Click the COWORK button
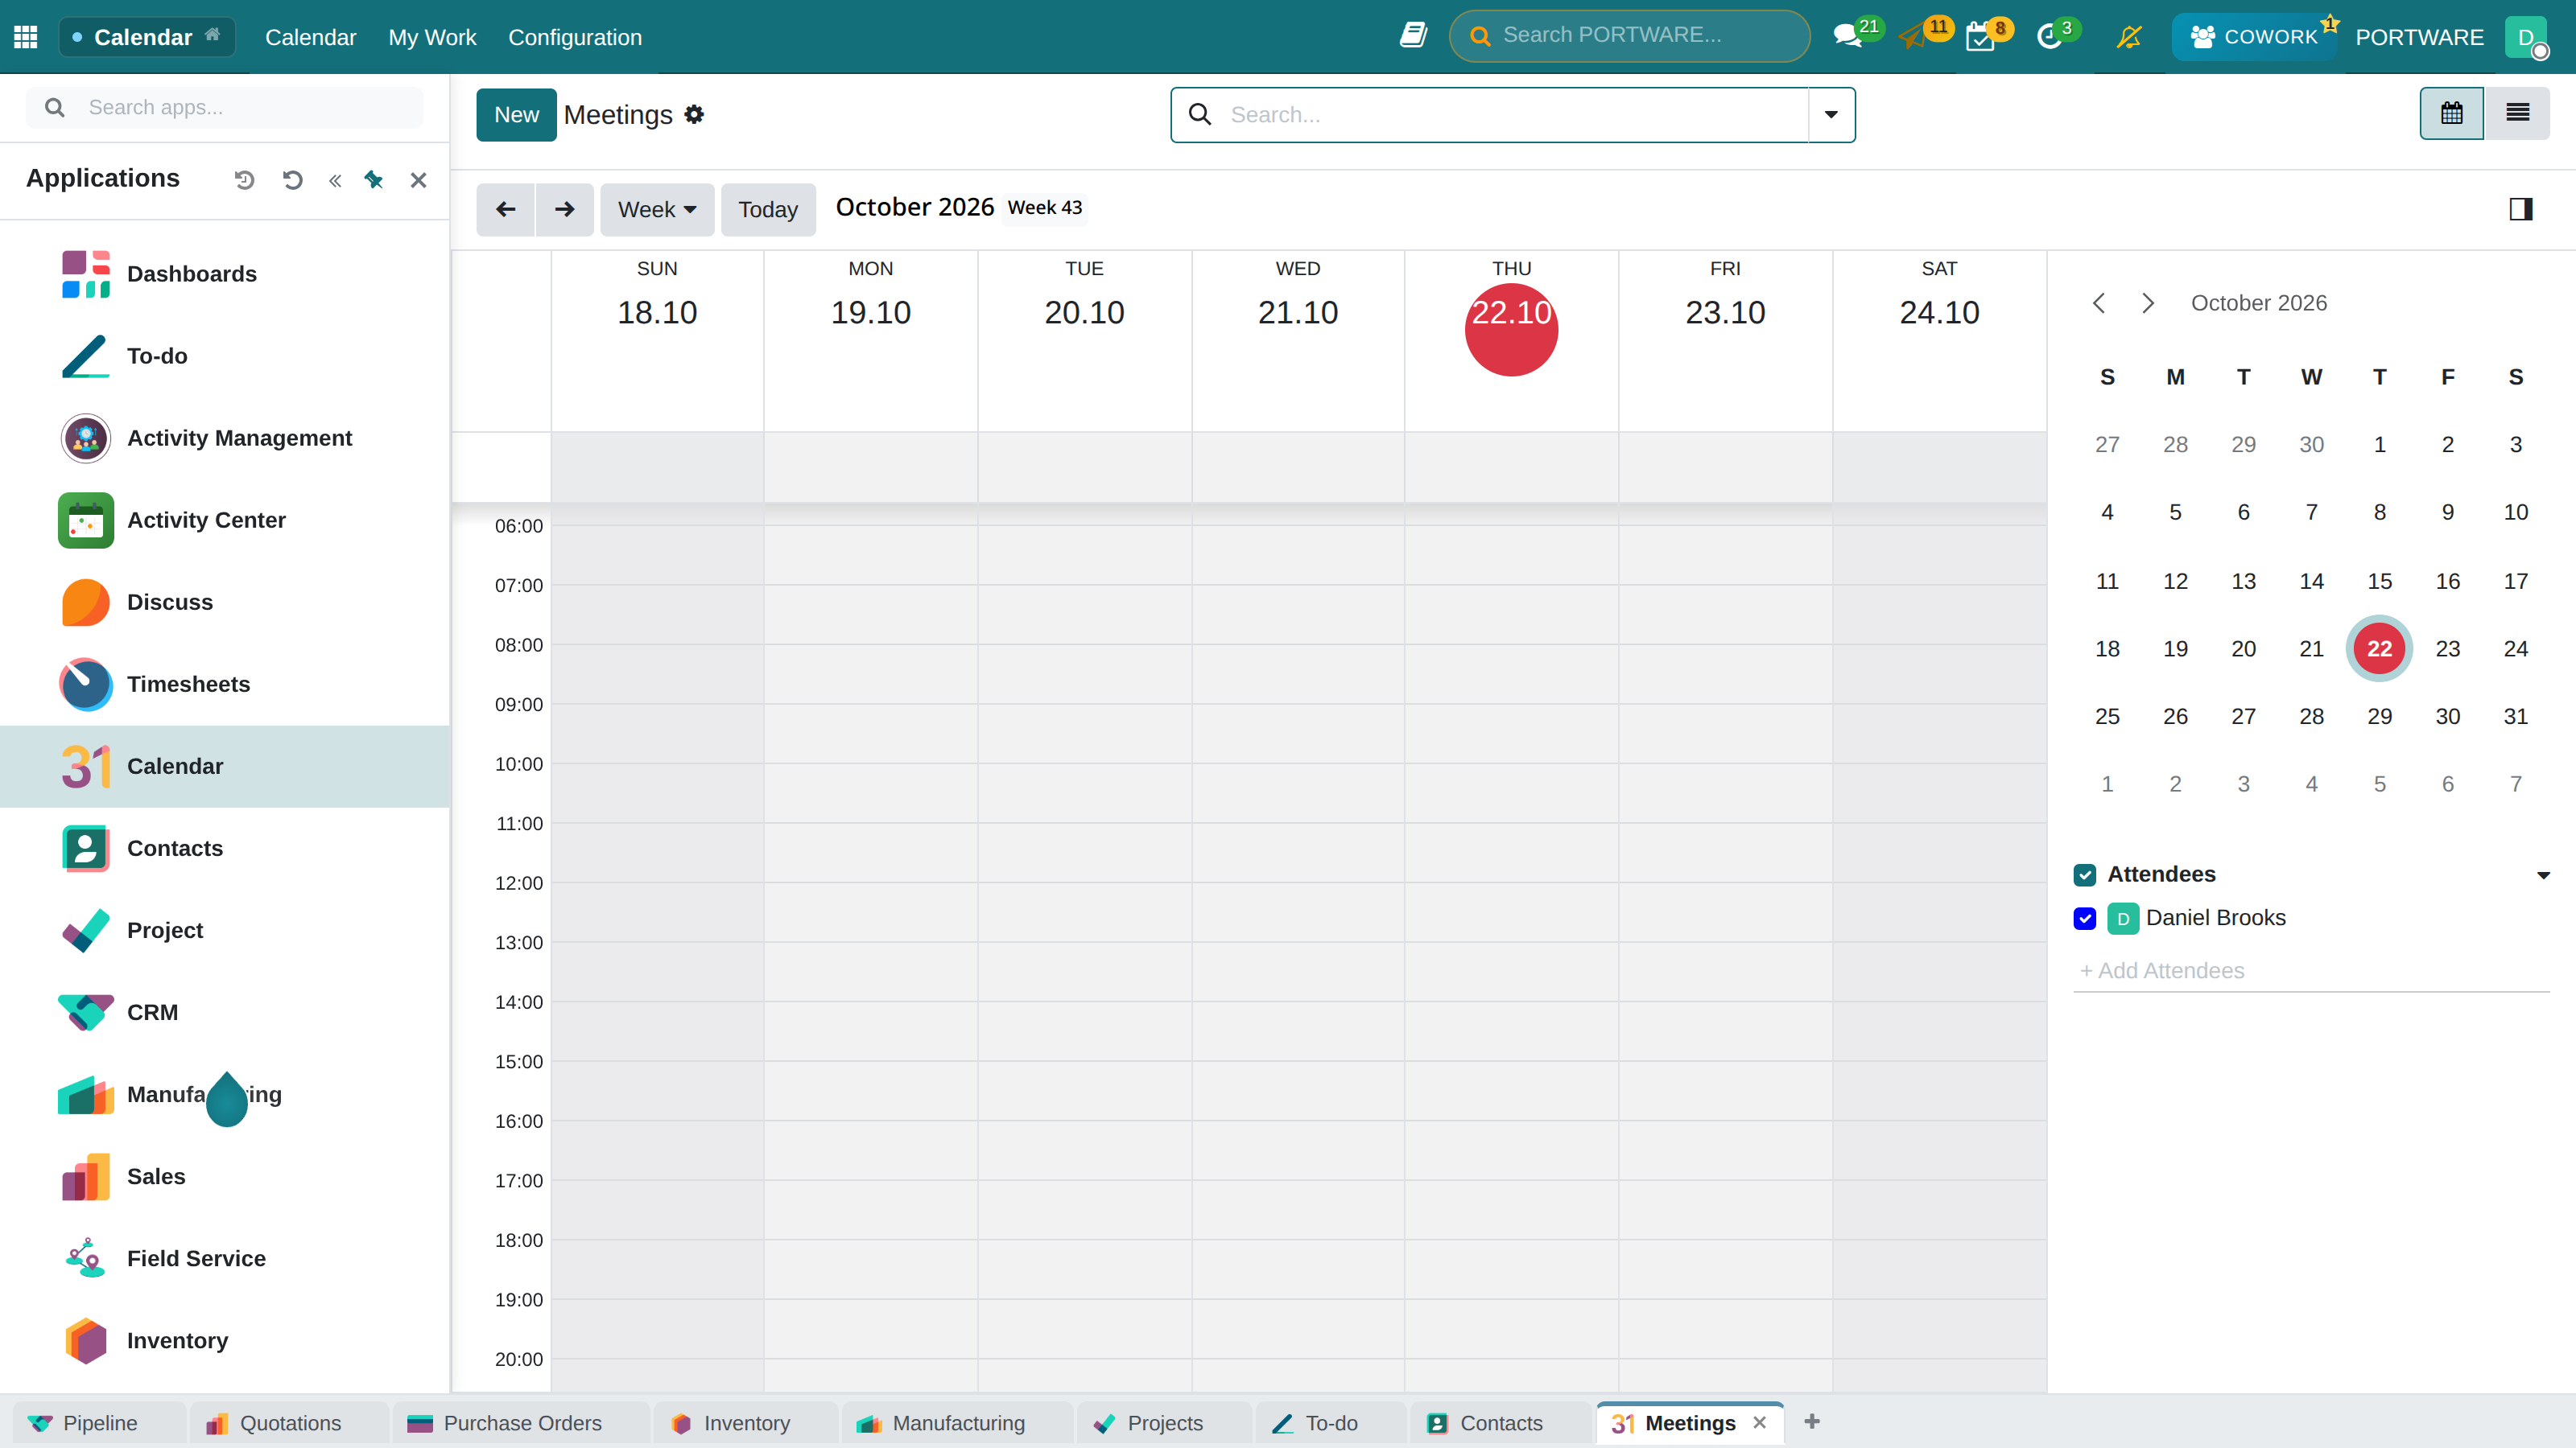This screenshot has width=2576, height=1448. point(2254,37)
